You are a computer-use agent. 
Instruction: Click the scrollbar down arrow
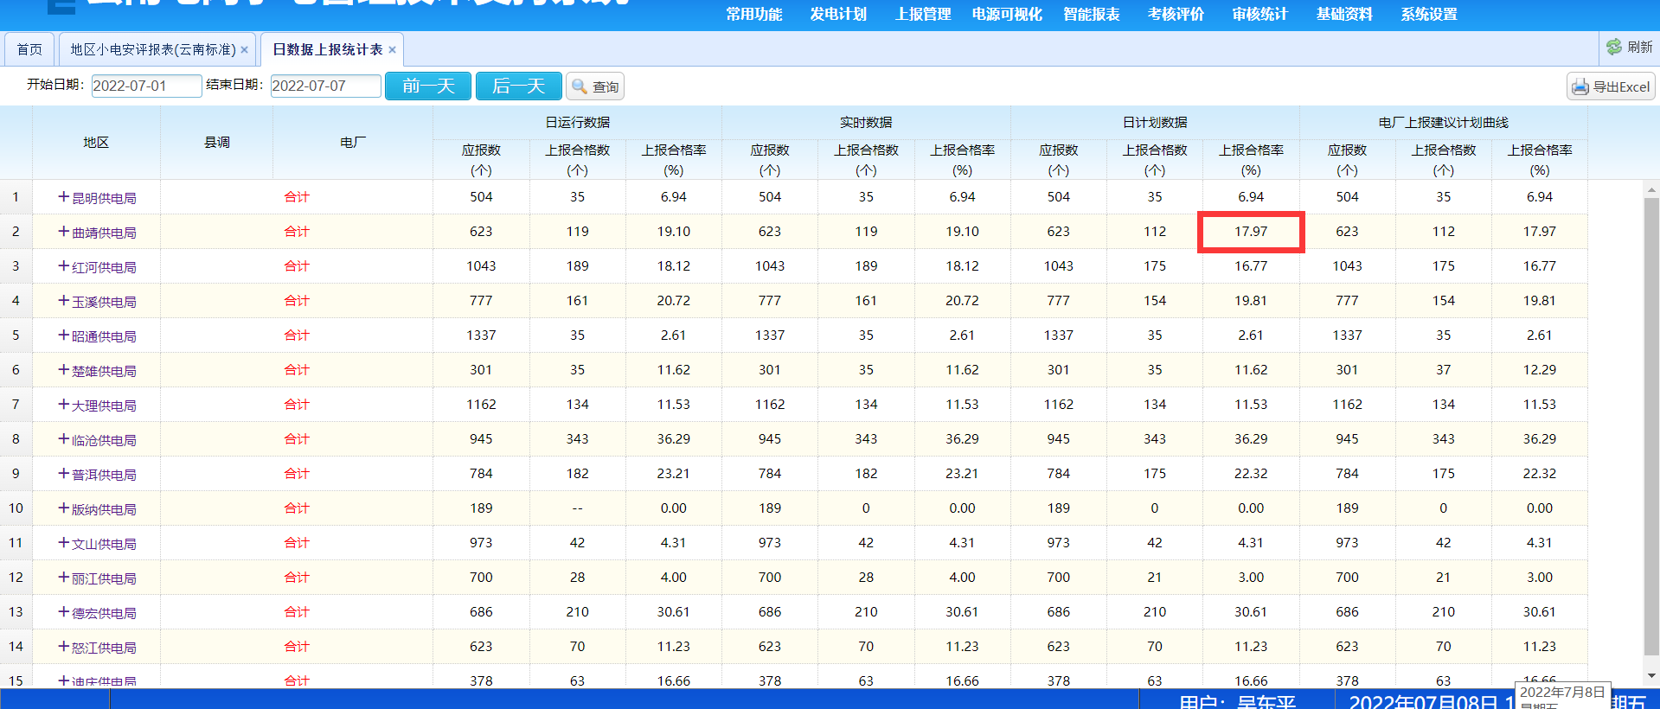coord(1651,675)
